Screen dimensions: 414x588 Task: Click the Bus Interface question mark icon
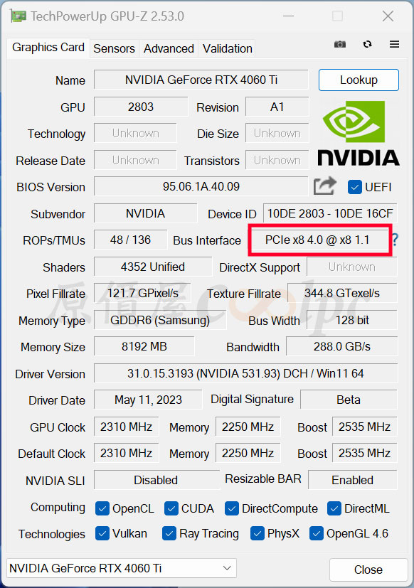click(x=396, y=240)
